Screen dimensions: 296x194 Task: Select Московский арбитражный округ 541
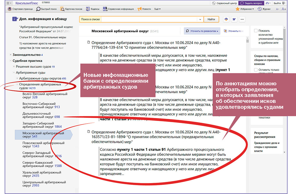(44, 135)
